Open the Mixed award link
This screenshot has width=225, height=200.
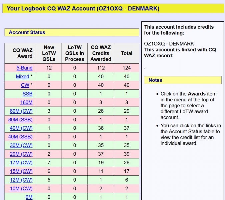(x=23, y=76)
